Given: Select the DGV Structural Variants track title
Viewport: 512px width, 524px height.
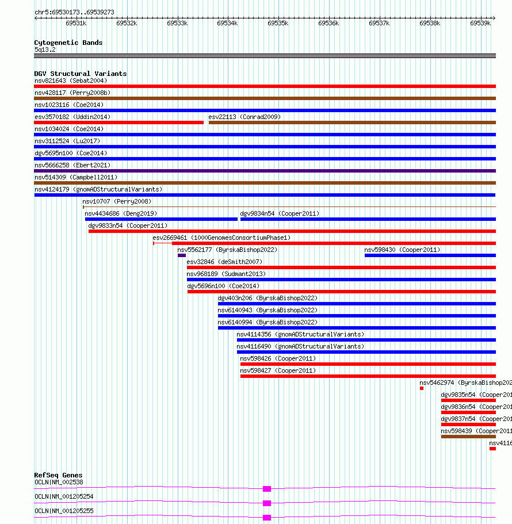Looking at the screenshot, I should pos(80,74).
